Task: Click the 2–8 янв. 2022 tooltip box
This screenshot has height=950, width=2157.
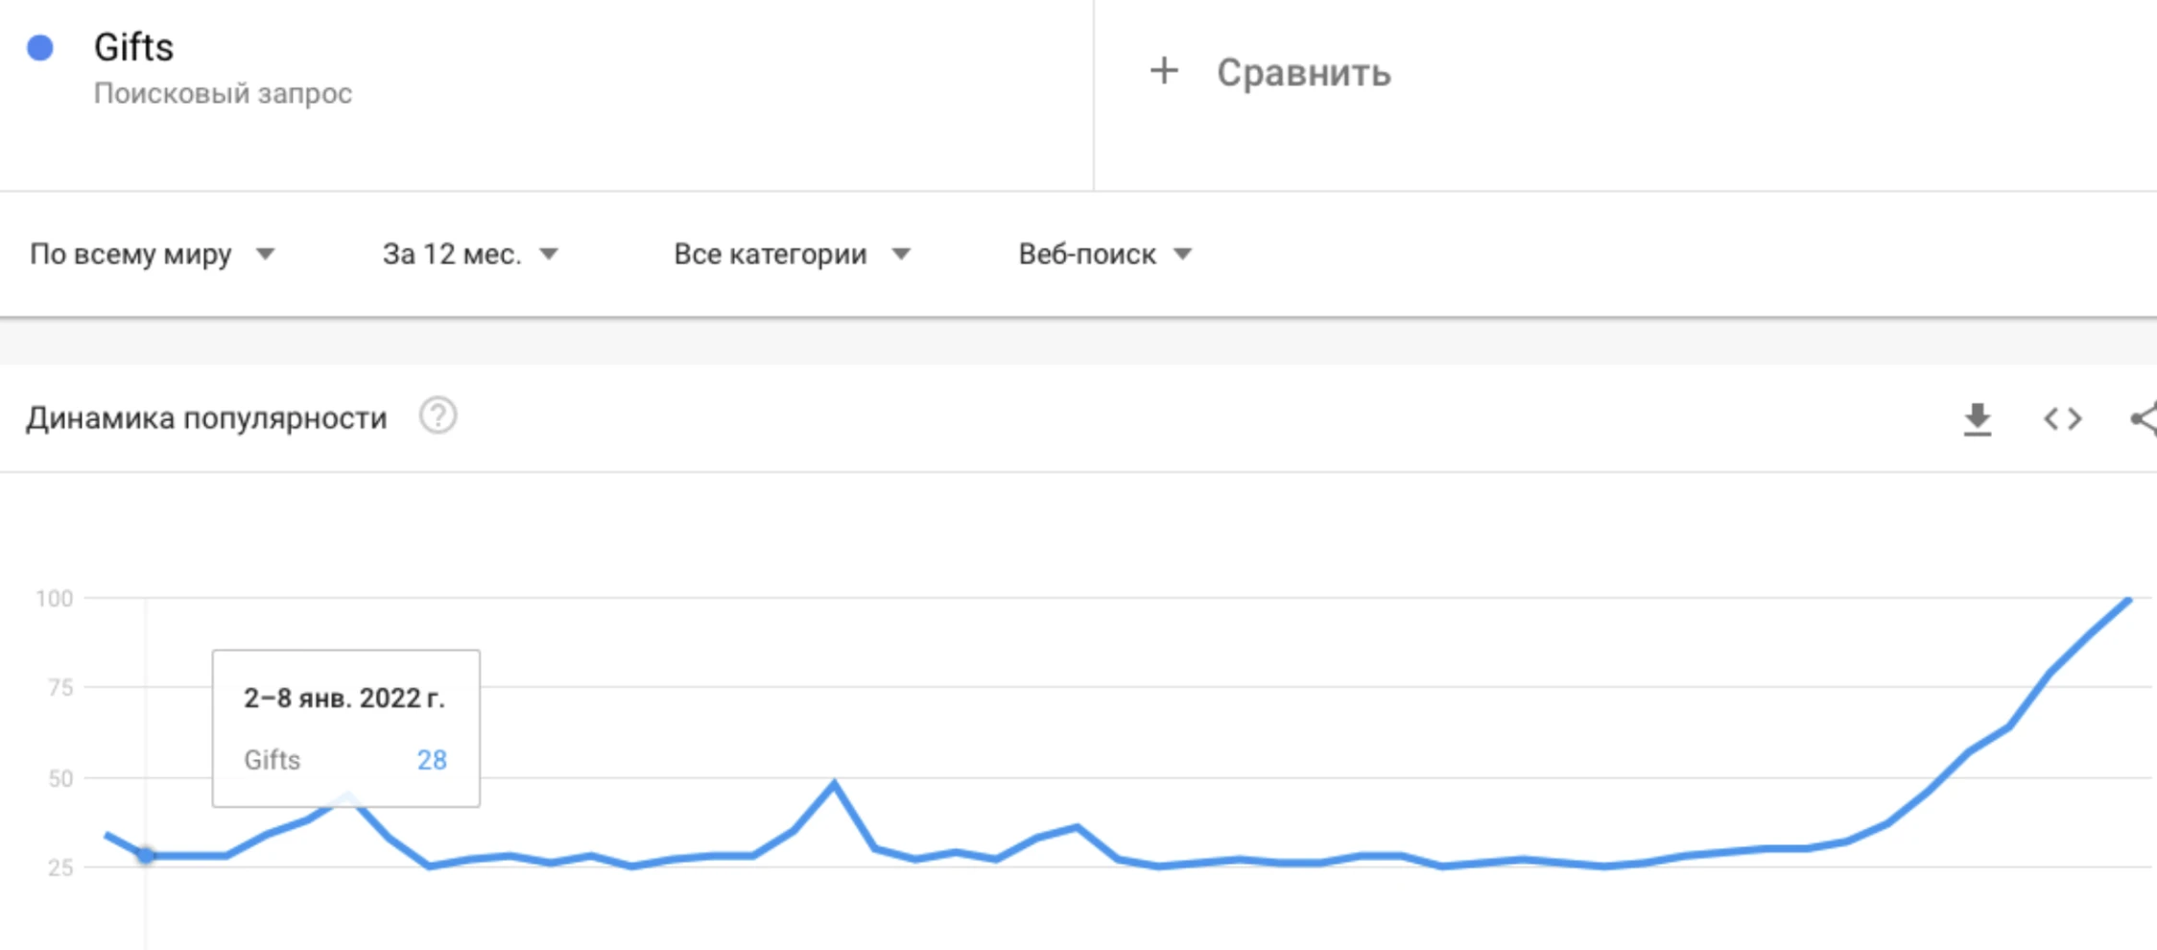Action: [x=346, y=728]
